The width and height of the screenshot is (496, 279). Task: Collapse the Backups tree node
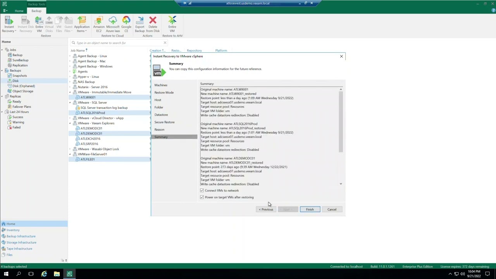point(2,71)
